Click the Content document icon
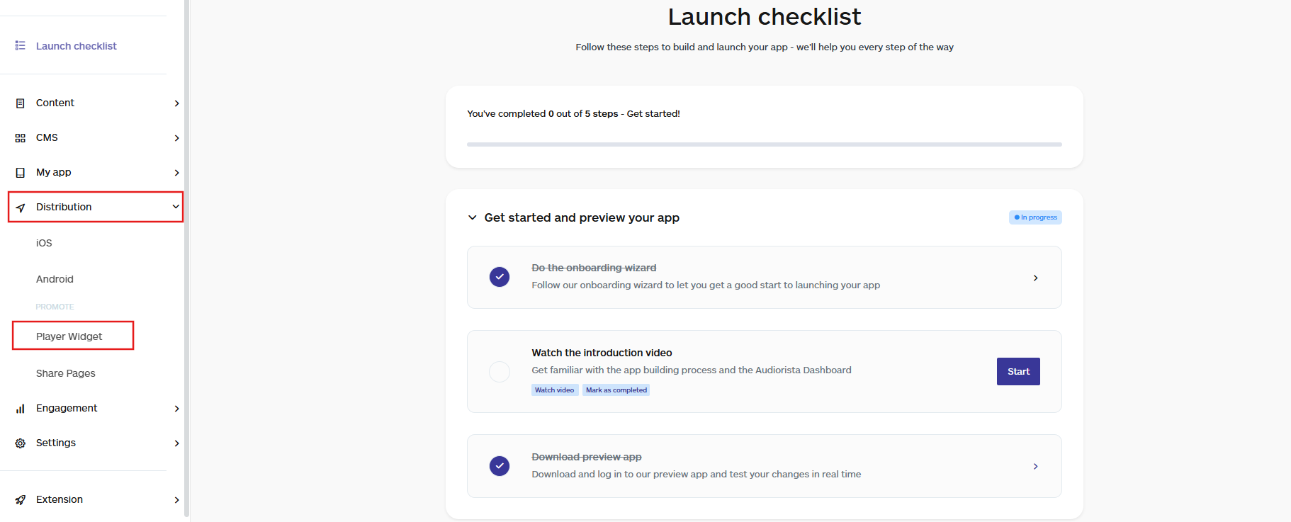This screenshot has height=522, width=1291. [21, 103]
